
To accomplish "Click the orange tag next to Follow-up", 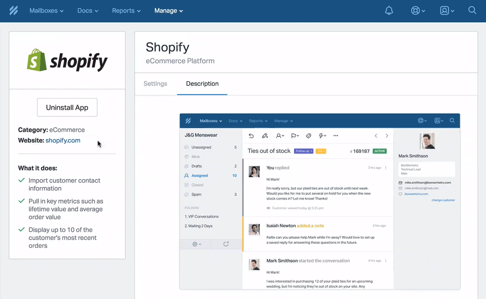I will [x=321, y=151].
